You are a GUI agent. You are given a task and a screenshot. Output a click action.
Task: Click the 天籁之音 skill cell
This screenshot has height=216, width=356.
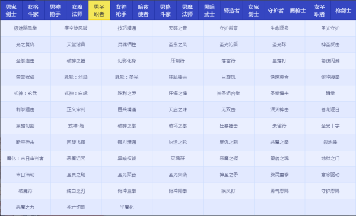[x=178, y=28]
